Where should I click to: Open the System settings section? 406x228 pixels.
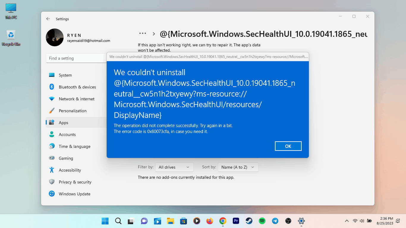click(x=65, y=75)
